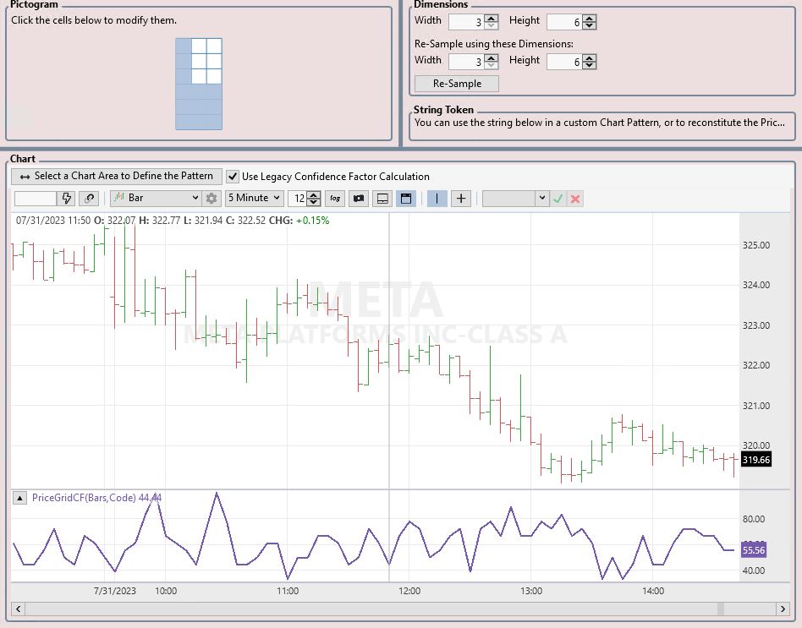The width and height of the screenshot is (802, 628).
Task: Click the Re-Sample button
Action: pyautogui.click(x=457, y=84)
